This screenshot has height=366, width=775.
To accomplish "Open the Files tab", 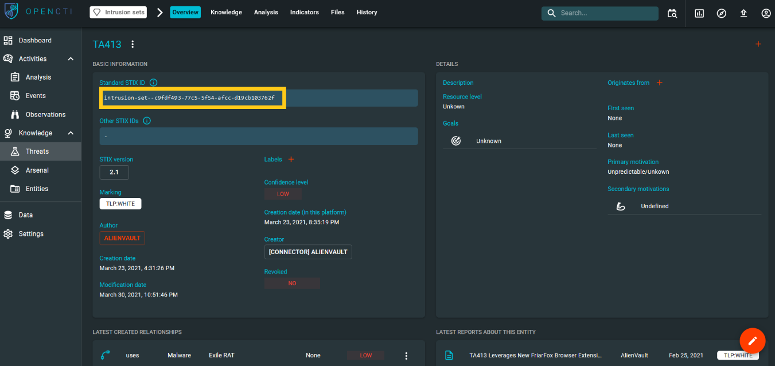I will 338,12.
